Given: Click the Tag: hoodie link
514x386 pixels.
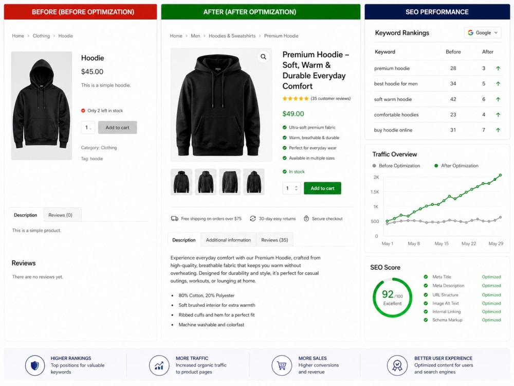Looking at the screenshot, I should point(92,159).
